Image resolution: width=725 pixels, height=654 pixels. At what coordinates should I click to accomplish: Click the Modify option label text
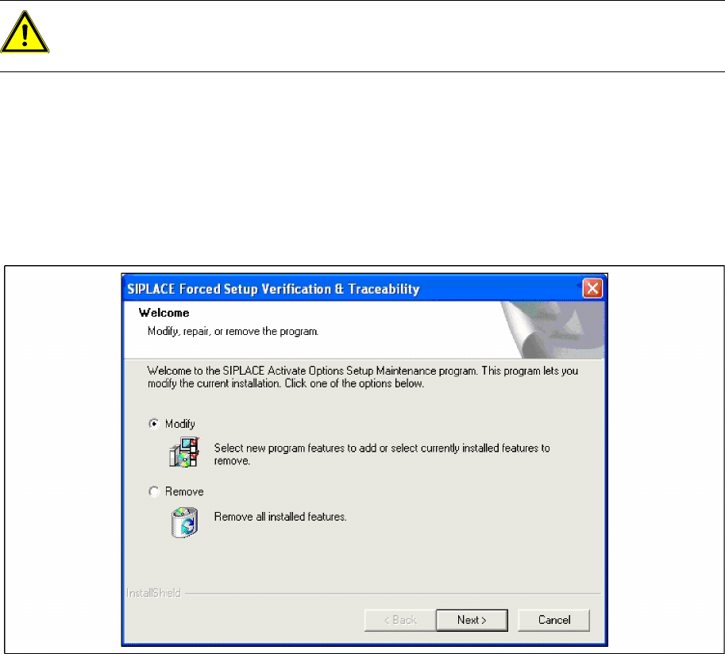click(180, 424)
